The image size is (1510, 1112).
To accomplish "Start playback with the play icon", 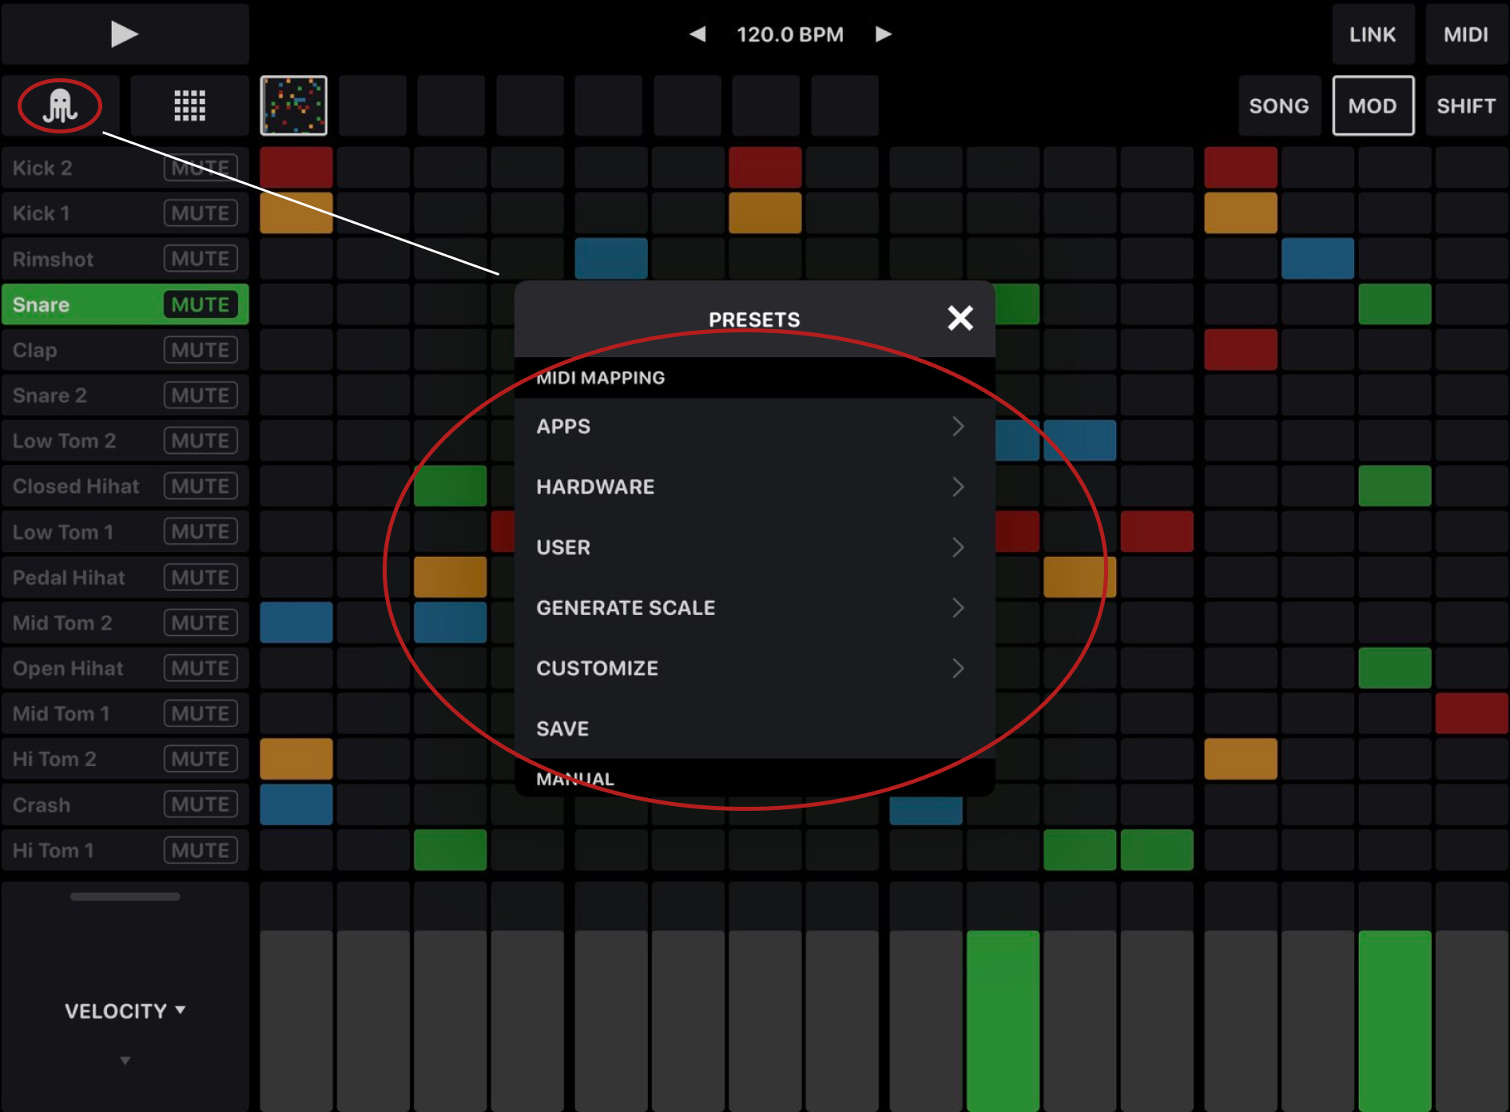I will (x=125, y=34).
